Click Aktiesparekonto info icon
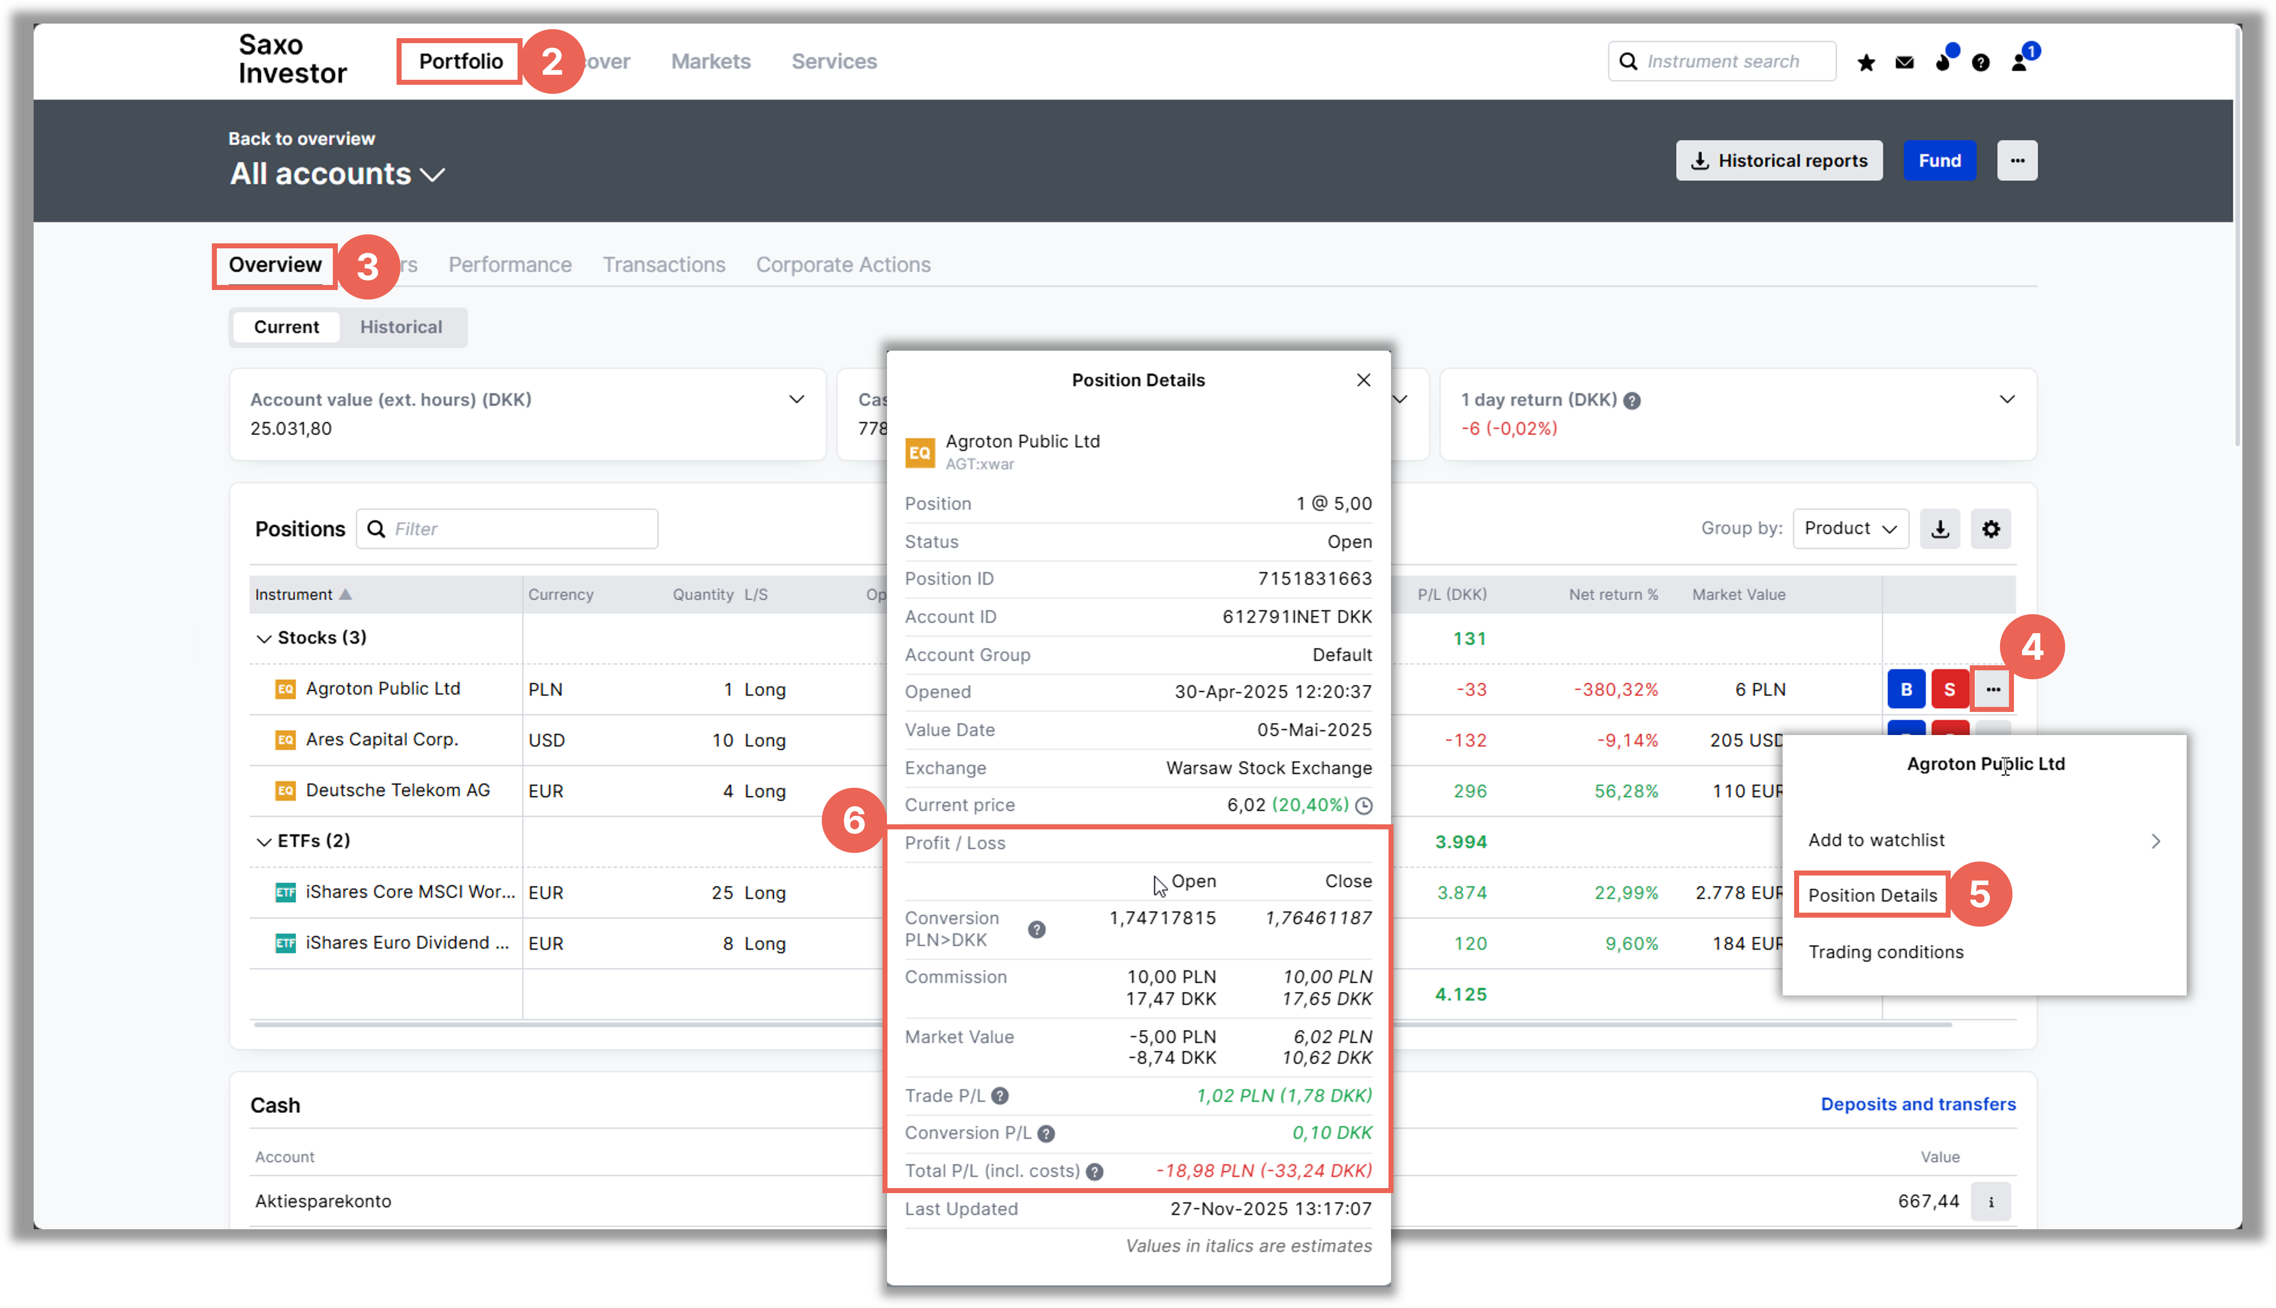 [x=1990, y=1202]
